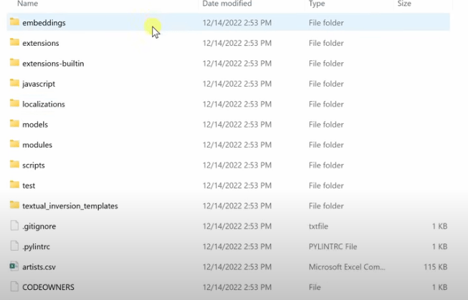Click the scripts folder icon
Image resolution: width=468 pixels, height=300 pixels.
point(14,165)
